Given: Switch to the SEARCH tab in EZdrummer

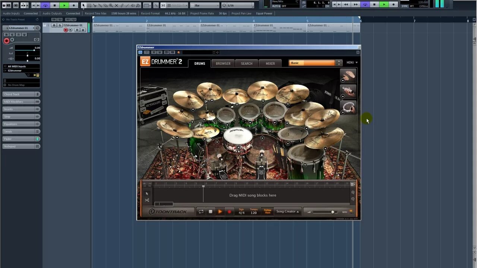Looking at the screenshot, I should [246, 63].
